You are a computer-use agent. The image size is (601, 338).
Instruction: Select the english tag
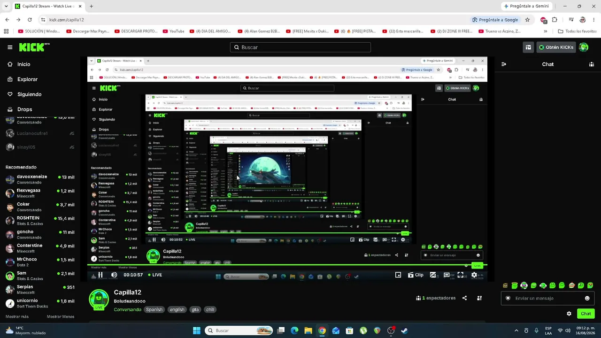click(x=177, y=310)
